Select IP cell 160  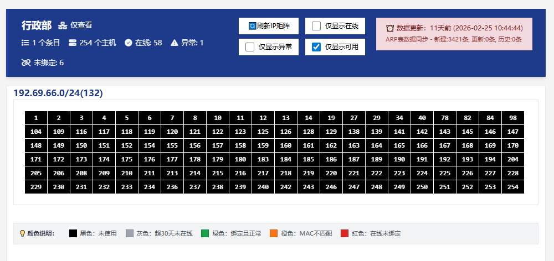tap(286, 145)
